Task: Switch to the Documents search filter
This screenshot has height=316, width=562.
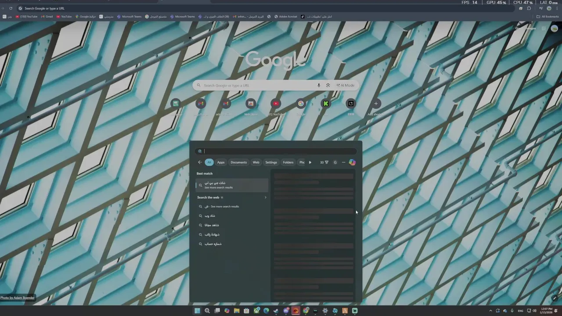Action: [x=238, y=162]
